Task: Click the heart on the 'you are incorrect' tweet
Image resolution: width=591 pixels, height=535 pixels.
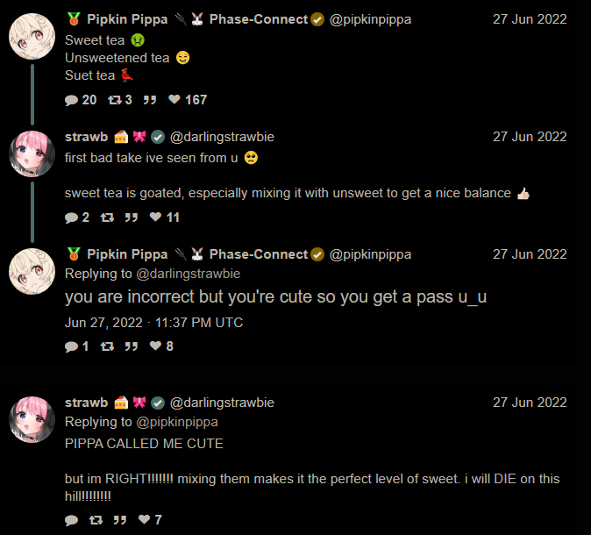Action: (x=156, y=346)
